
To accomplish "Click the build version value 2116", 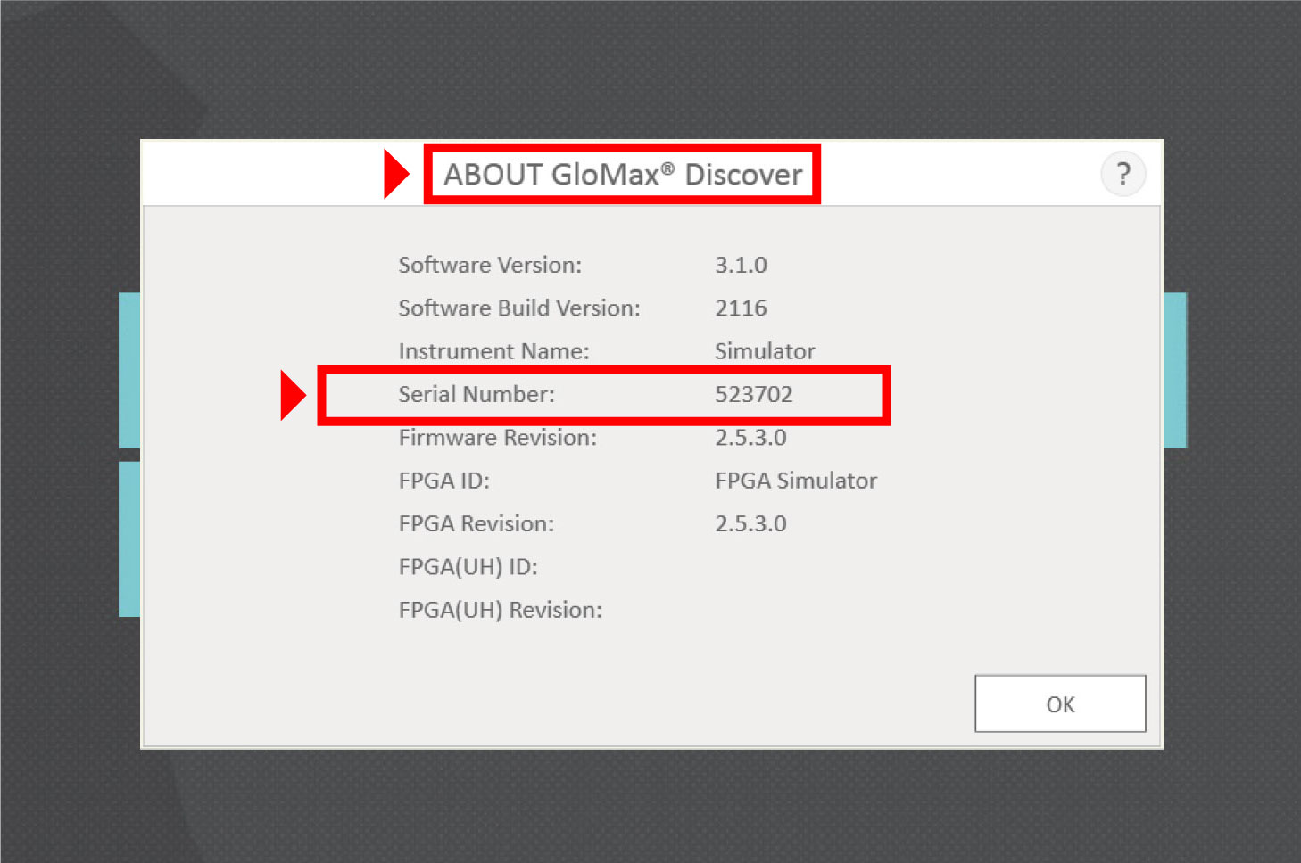I will (x=741, y=308).
